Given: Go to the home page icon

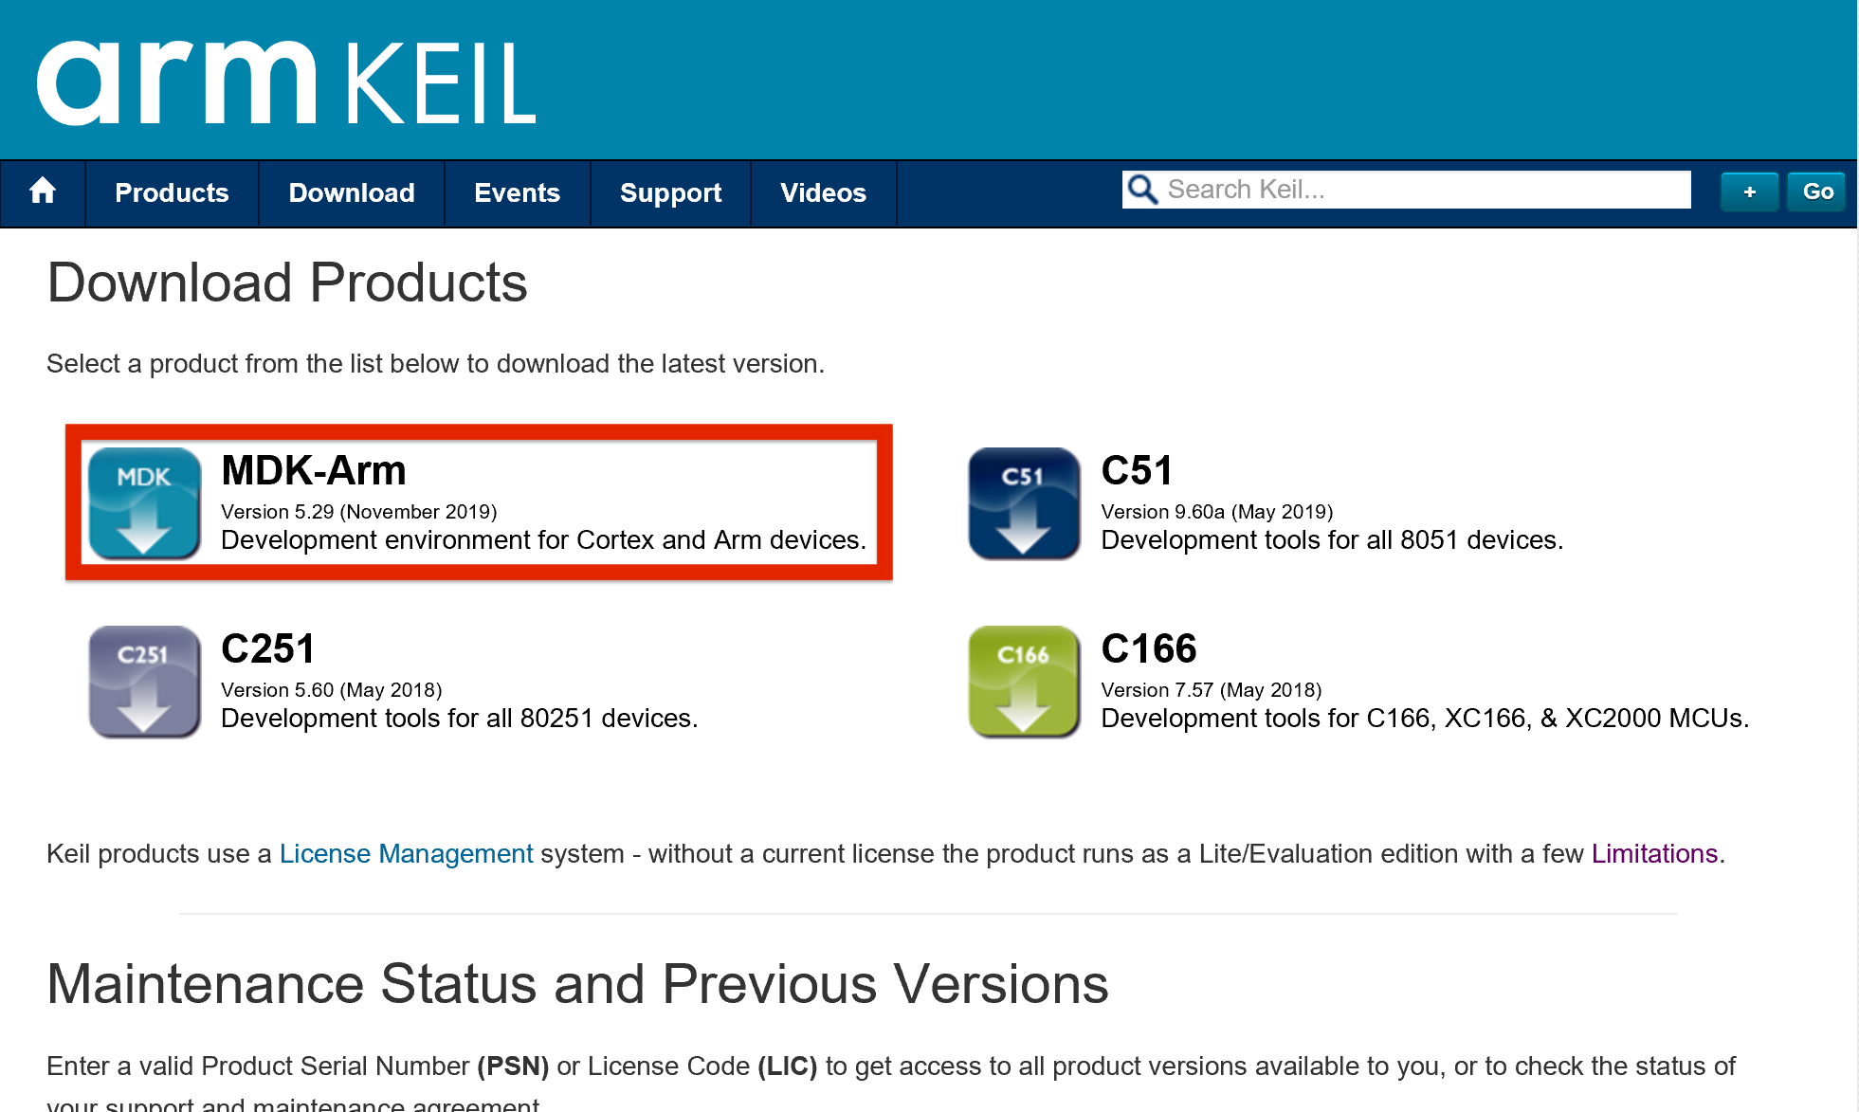Looking at the screenshot, I should pos(43,192).
